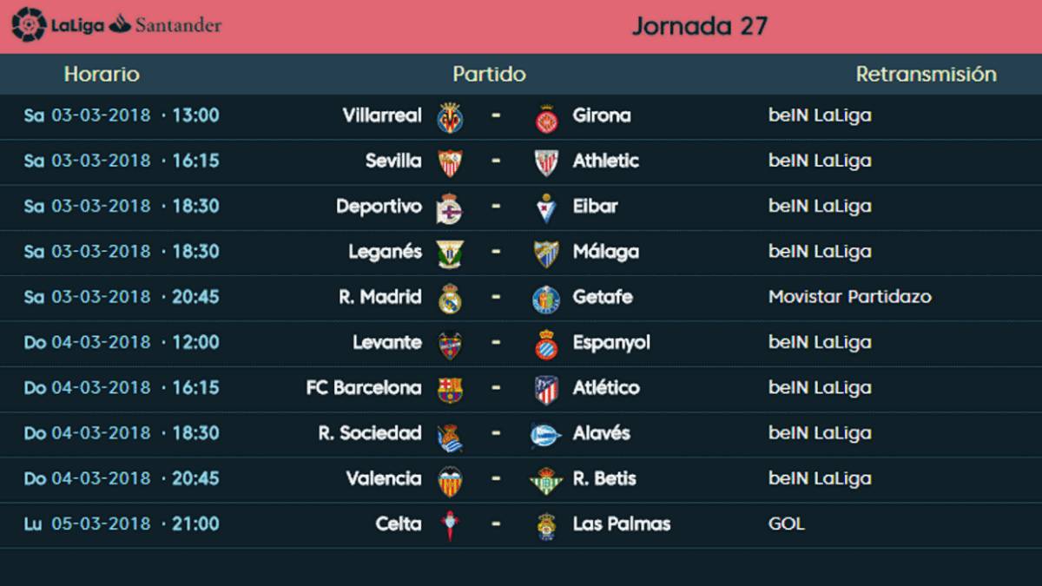Screen dimensions: 1042x586
Task: Click the GOL broadcast label
Action: pos(787,523)
